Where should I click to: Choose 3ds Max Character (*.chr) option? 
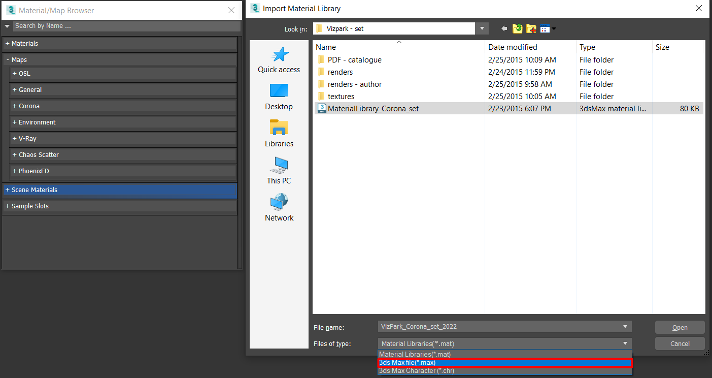[x=505, y=370]
